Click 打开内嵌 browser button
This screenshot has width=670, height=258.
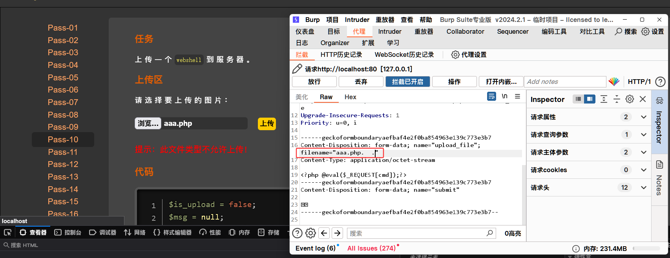tap(501, 82)
